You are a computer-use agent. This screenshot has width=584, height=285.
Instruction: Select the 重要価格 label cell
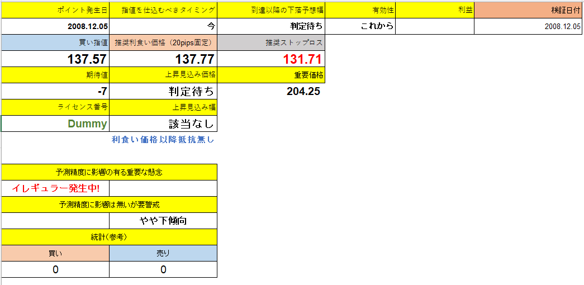[x=271, y=75]
